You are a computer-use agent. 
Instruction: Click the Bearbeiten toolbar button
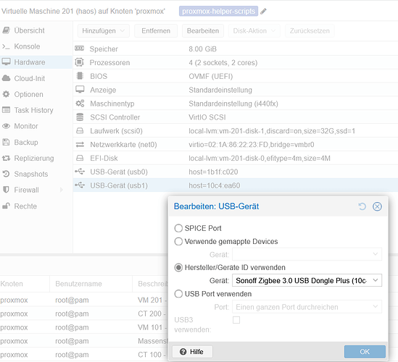click(203, 31)
